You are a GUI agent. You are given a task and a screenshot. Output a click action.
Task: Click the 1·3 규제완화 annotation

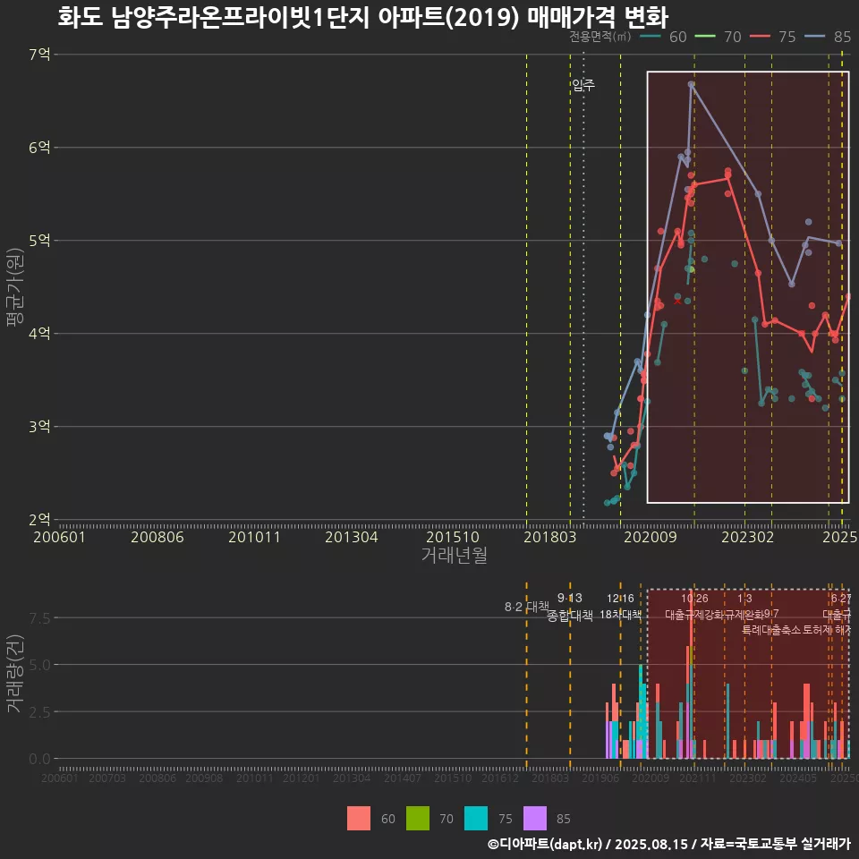[744, 607]
